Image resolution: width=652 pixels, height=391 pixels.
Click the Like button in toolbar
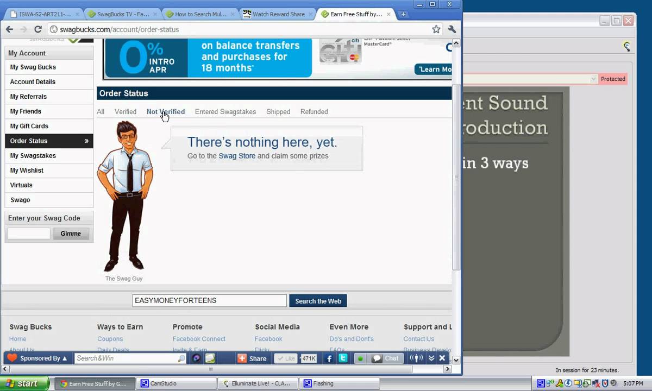pyautogui.click(x=285, y=358)
